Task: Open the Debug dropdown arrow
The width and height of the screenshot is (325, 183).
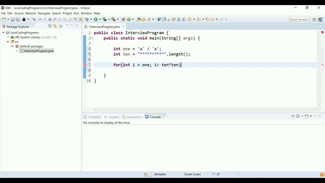Action: point(91,19)
